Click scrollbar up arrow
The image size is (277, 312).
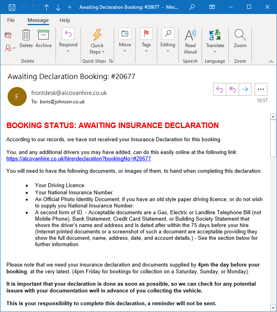click(x=273, y=117)
